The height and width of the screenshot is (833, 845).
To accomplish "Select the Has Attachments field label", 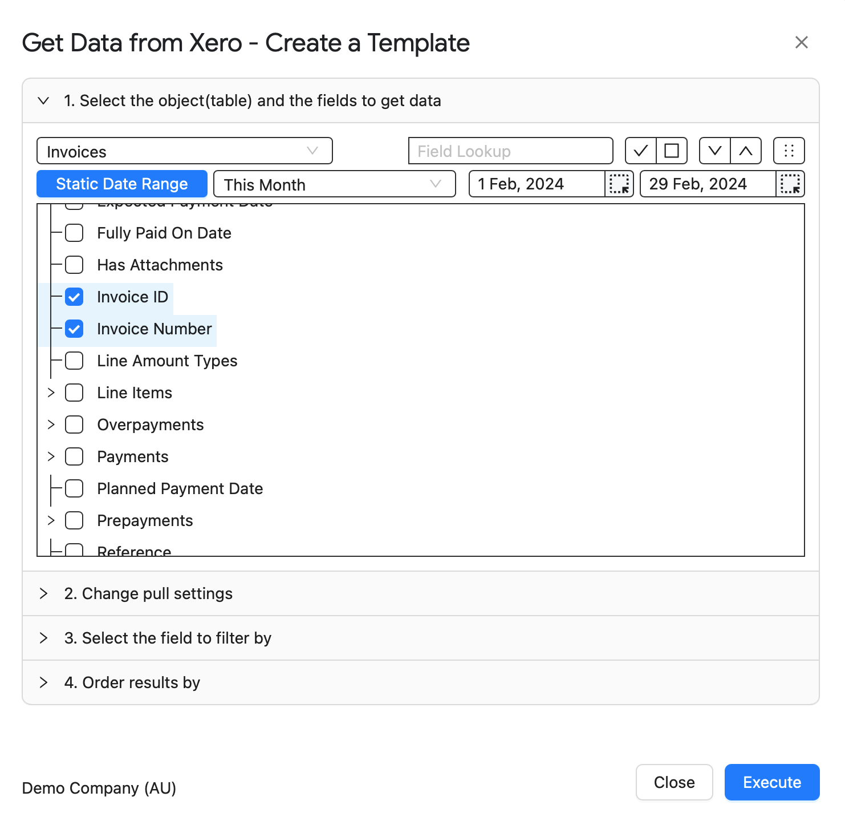I will click(160, 265).
